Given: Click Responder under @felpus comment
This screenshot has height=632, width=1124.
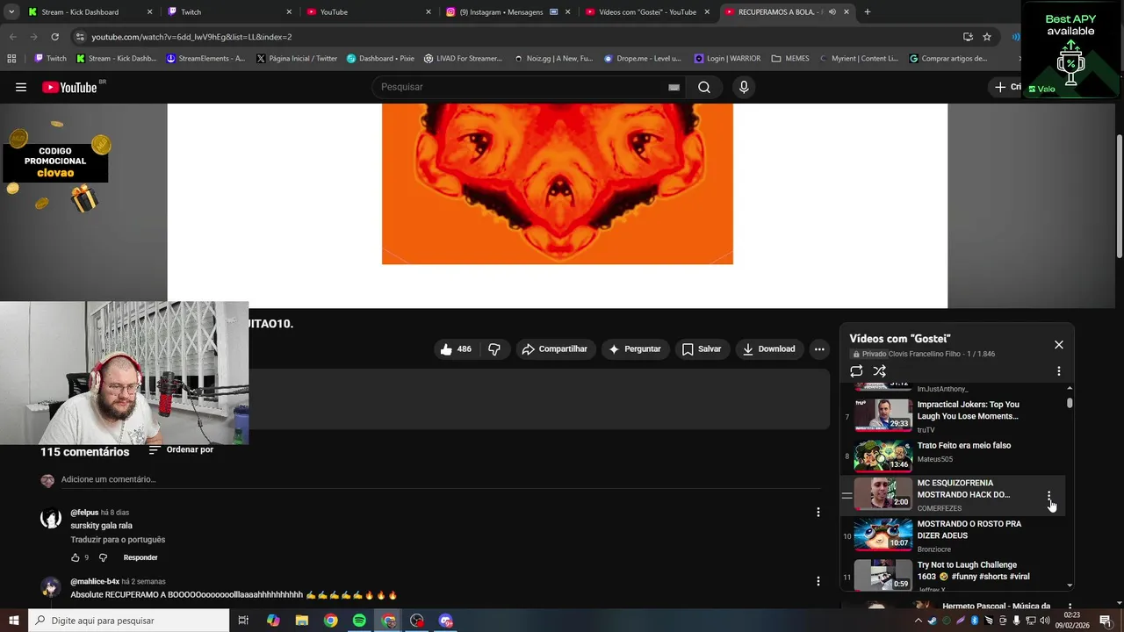Looking at the screenshot, I should [140, 557].
